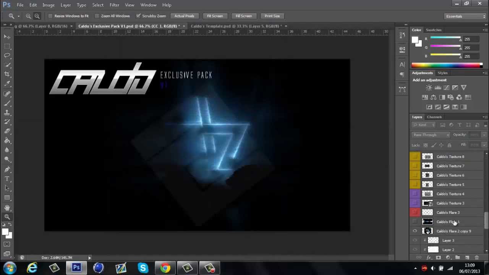The height and width of the screenshot is (275, 489).
Task: Select the Move tool
Action: [x=7, y=37]
